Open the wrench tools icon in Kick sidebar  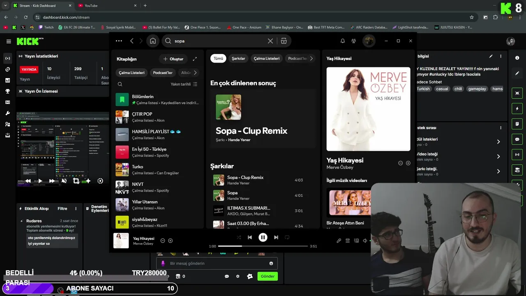(x=7, y=113)
